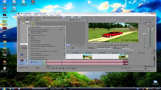Toggle the Enable Snapping toolbar button
The width and height of the screenshot is (161, 90).
[61, 17]
